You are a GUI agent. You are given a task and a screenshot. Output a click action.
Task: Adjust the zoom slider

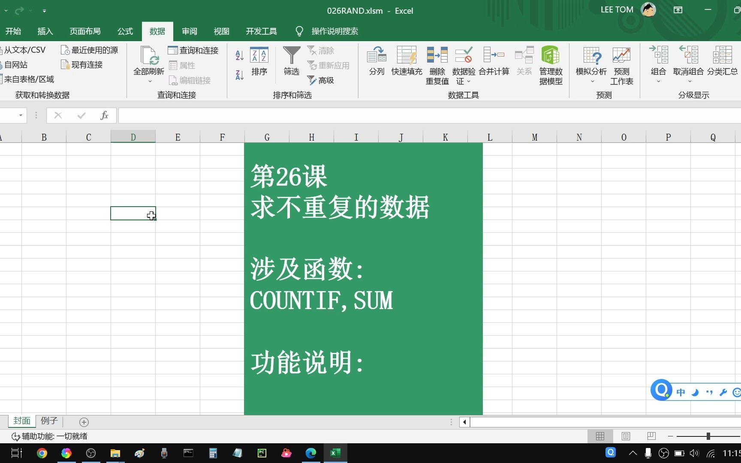[x=708, y=436]
